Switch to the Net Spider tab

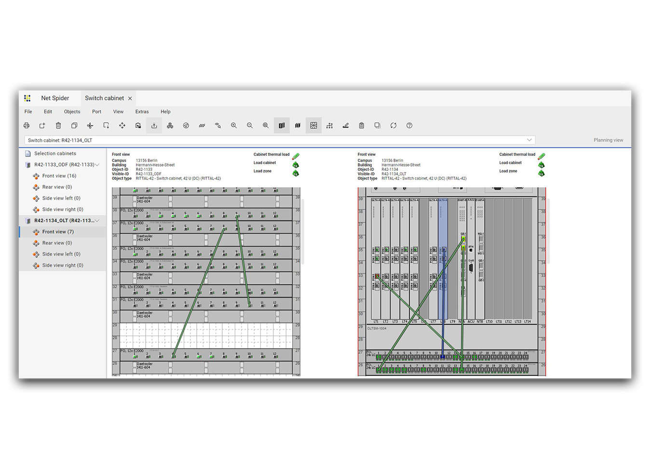(x=56, y=98)
